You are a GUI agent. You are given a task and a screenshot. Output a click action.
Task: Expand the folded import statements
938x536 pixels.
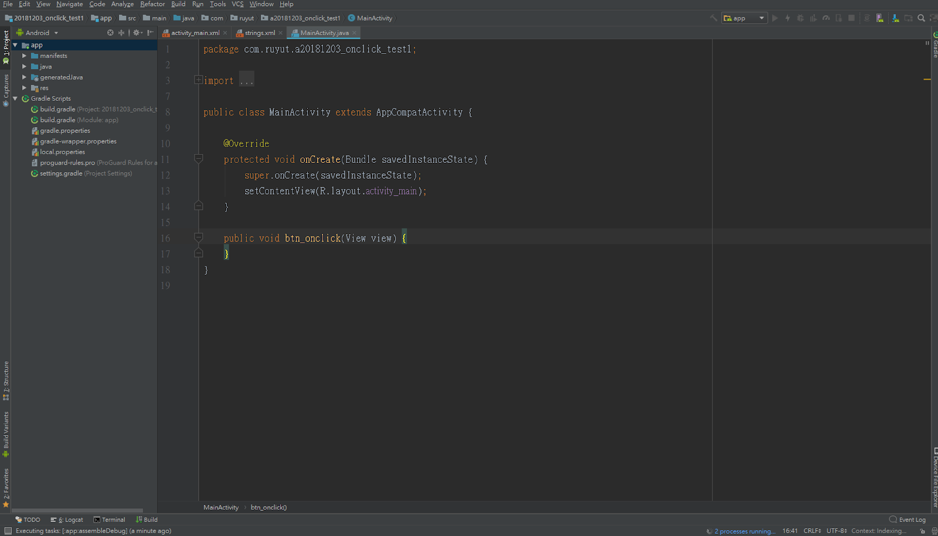198,80
